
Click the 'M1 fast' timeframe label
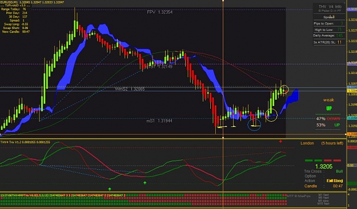click(323, 195)
